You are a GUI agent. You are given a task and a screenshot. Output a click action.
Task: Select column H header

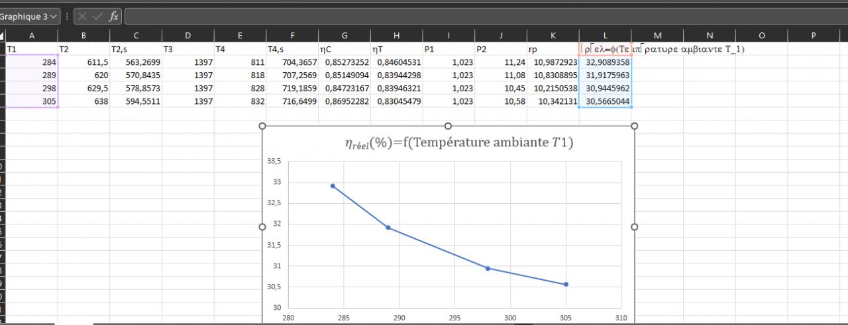[396, 36]
